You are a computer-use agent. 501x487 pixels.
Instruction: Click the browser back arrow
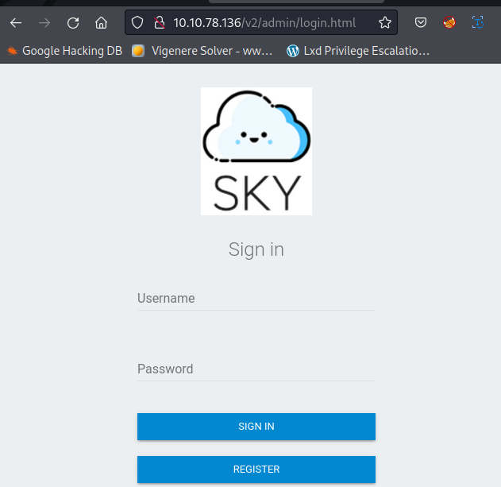[16, 23]
